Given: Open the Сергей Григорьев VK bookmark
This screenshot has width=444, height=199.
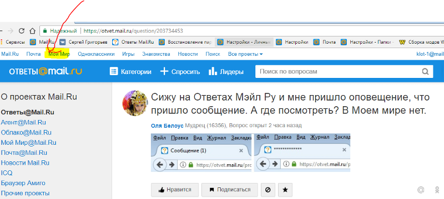Looking at the screenshot, I should (x=84, y=42).
